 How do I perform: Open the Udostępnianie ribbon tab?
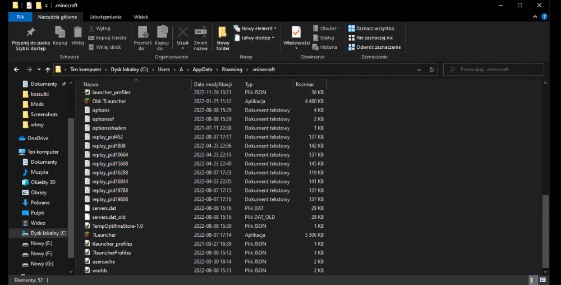tap(106, 17)
